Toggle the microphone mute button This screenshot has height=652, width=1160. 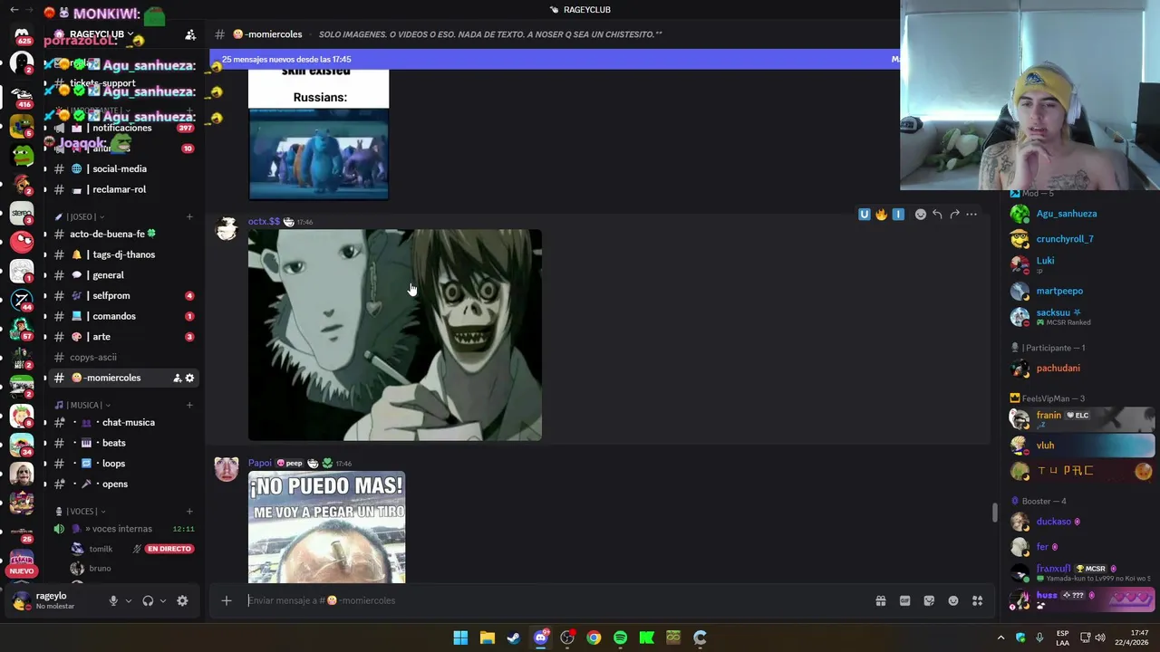[113, 600]
